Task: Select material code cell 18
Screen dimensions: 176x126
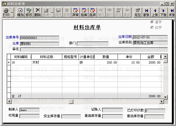Action: tap(21, 62)
